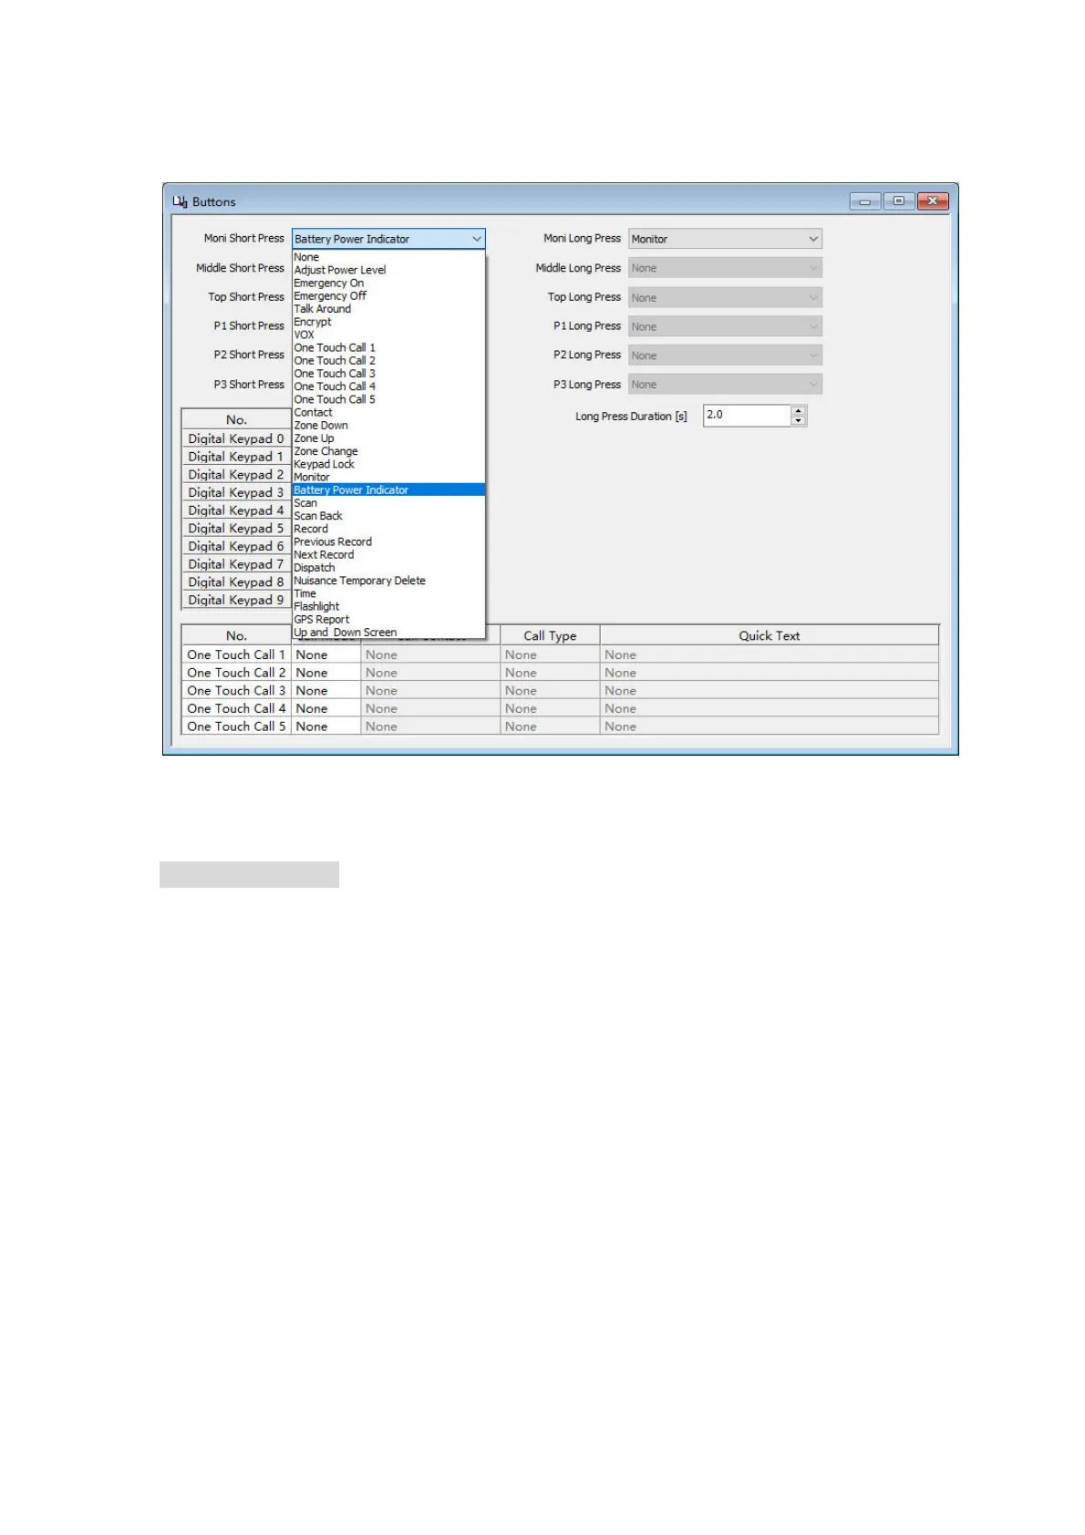Viewport: 1085px width, 1535px height.
Task: Select the Record option
Action: (388, 529)
